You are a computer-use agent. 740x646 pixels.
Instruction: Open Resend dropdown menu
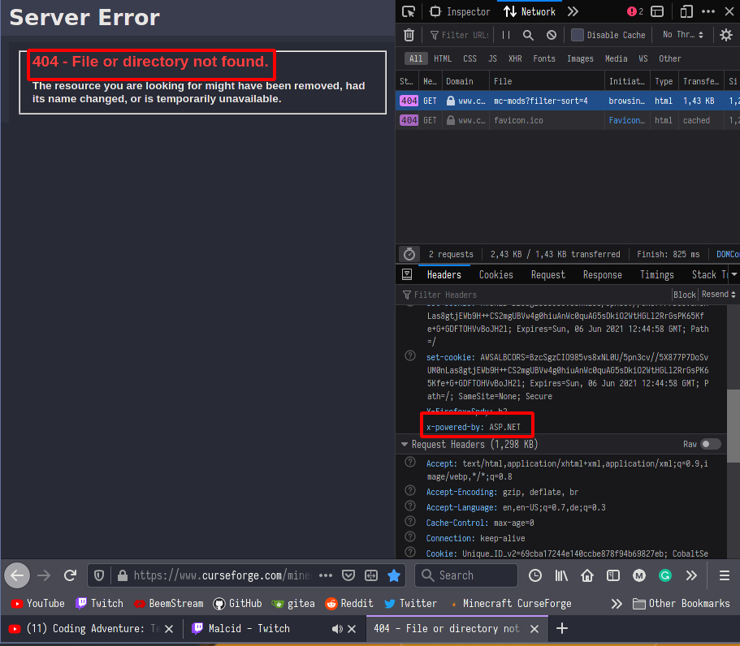point(718,295)
